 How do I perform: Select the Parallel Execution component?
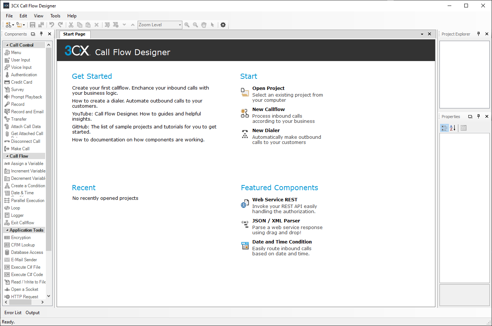[24, 201]
